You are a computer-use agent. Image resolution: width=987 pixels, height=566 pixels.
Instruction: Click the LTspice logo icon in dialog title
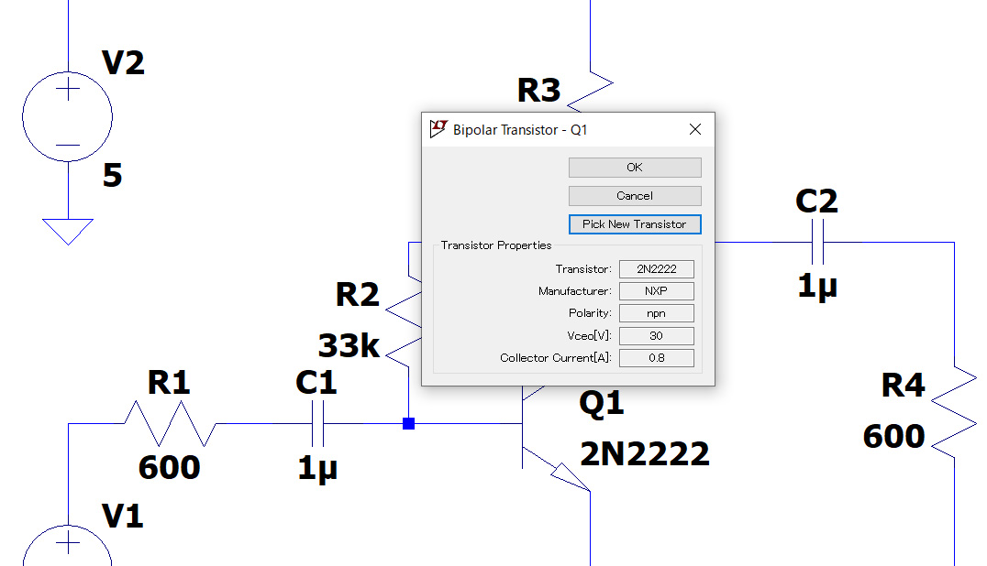pyautogui.click(x=438, y=129)
